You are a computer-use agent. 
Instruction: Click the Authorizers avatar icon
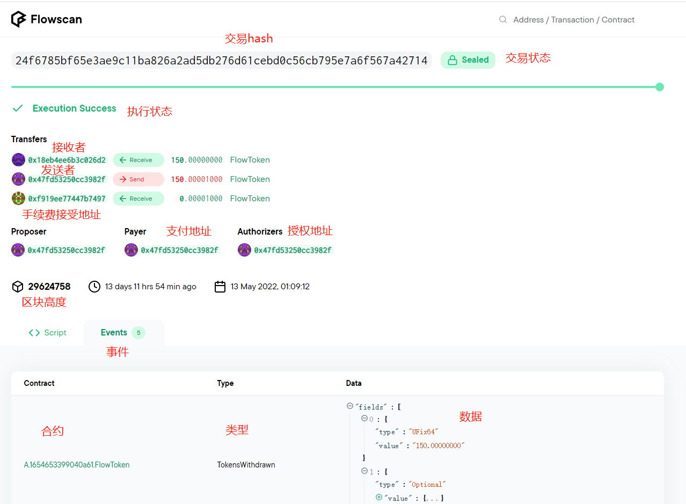(244, 250)
